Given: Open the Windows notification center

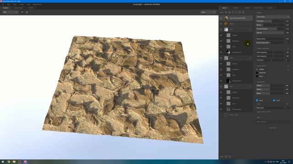Looking at the screenshot, I should (x=289, y=162).
